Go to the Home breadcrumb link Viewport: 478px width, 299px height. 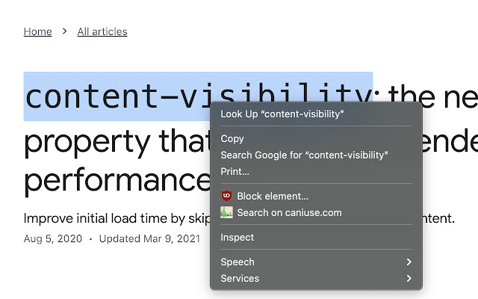pos(38,31)
